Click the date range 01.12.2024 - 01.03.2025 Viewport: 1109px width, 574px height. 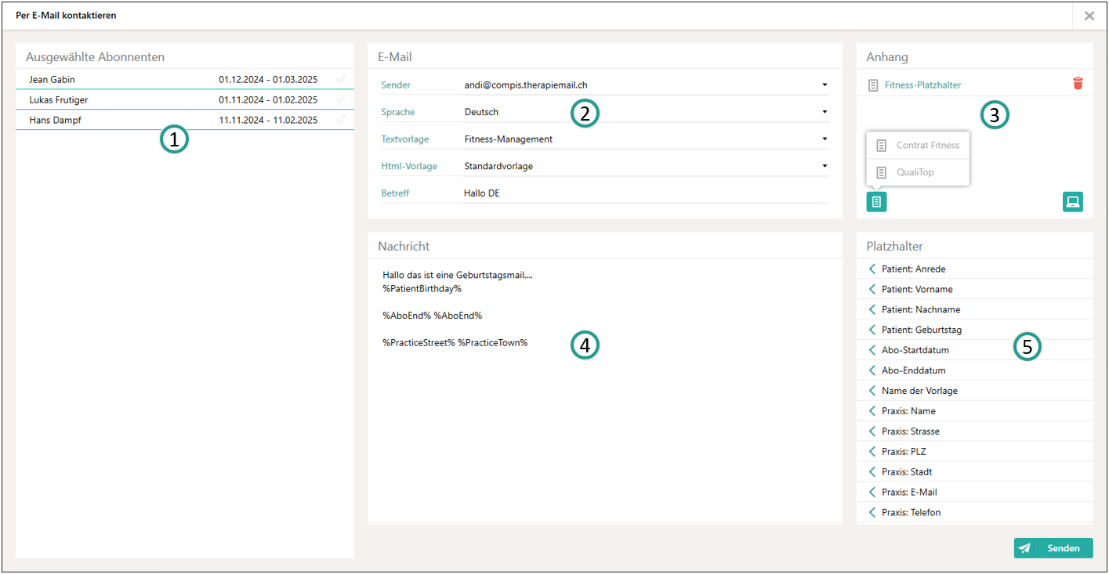click(268, 79)
